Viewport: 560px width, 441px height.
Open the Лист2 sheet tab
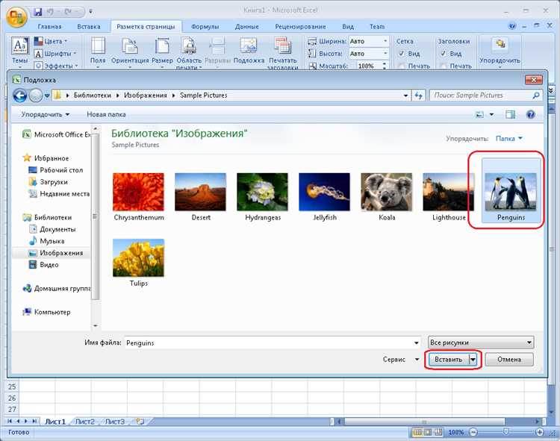tap(85, 422)
